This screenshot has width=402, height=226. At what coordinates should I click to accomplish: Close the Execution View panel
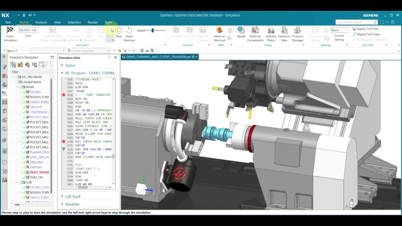tap(115, 58)
